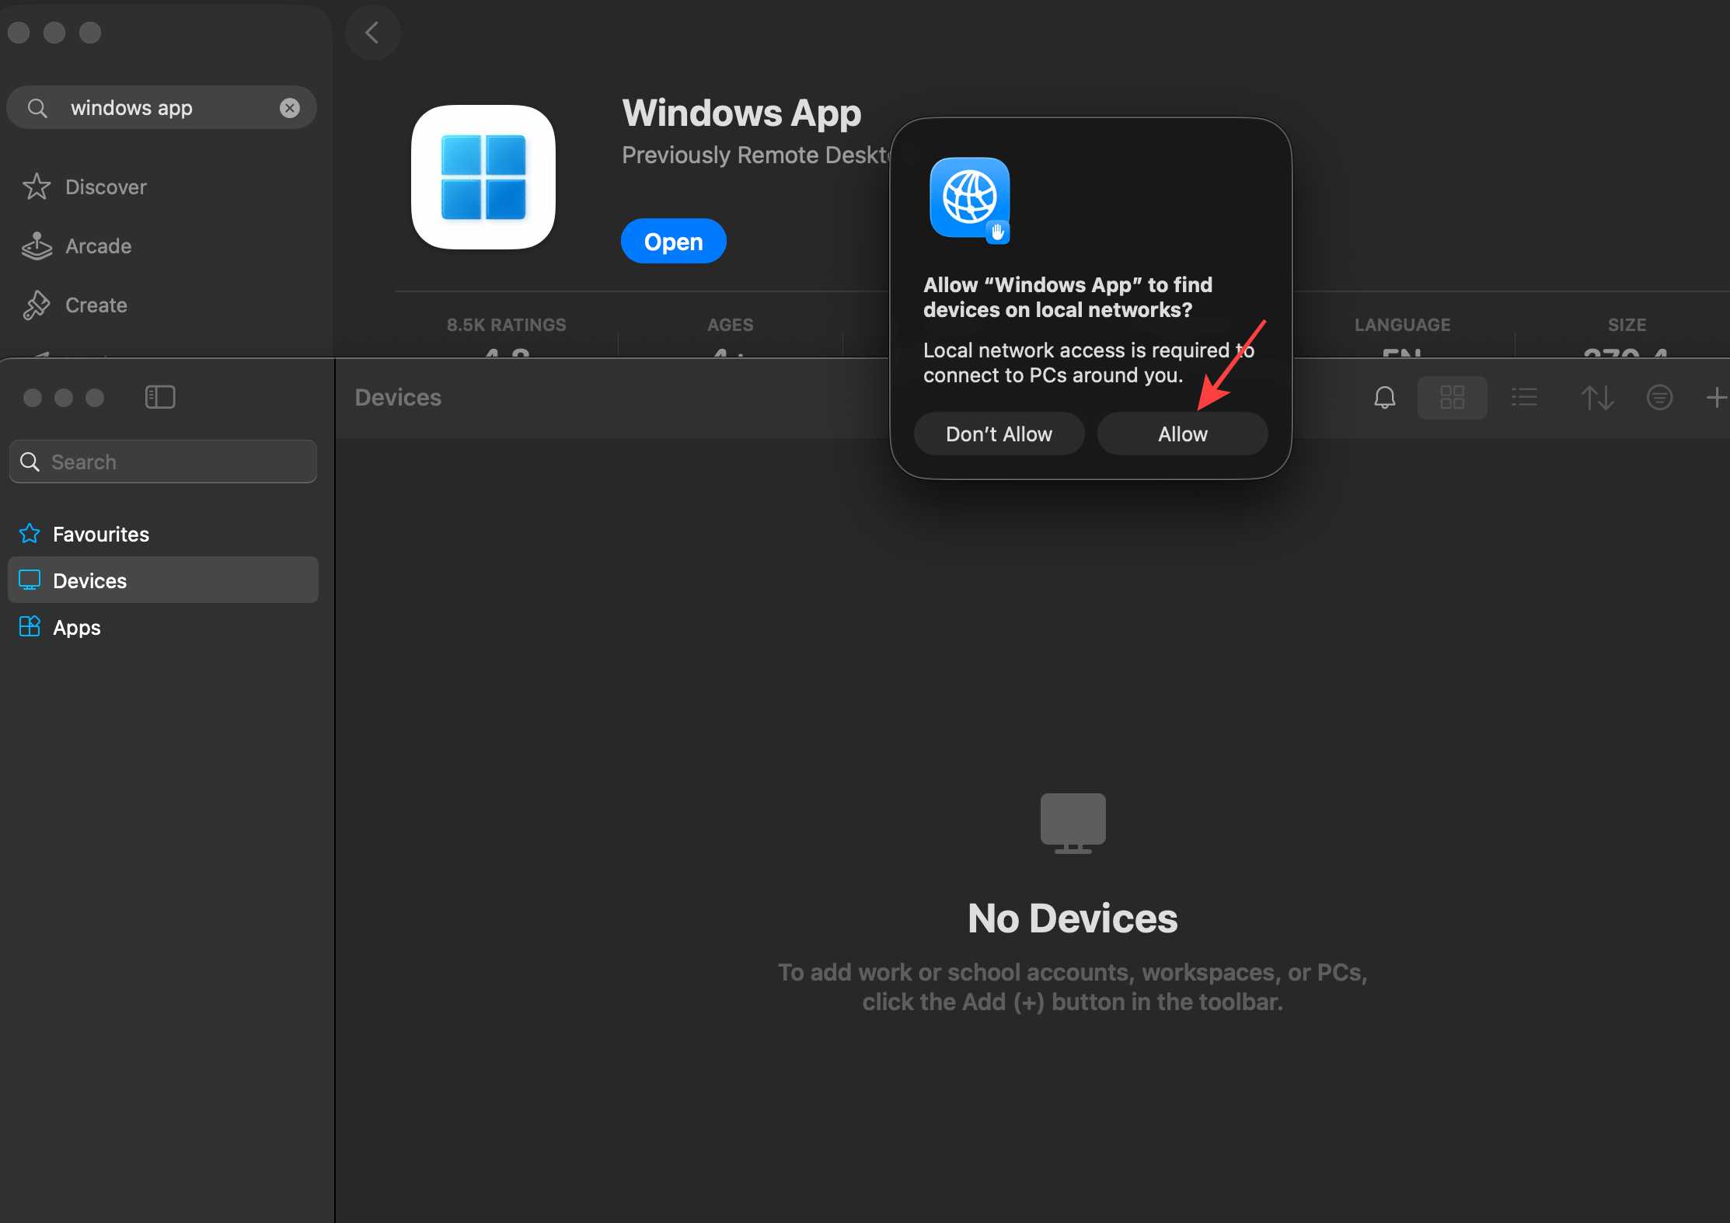This screenshot has width=1730, height=1223.
Task: Click the local network globe icon in dialog
Action: [x=970, y=200]
